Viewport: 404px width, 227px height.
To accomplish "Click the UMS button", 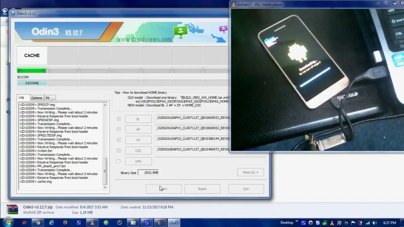I will click(x=138, y=161).
